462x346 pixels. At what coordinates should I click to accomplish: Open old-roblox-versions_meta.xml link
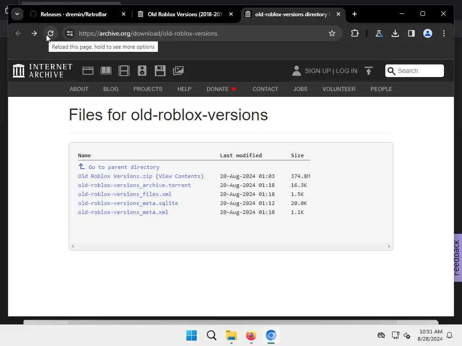click(x=123, y=212)
